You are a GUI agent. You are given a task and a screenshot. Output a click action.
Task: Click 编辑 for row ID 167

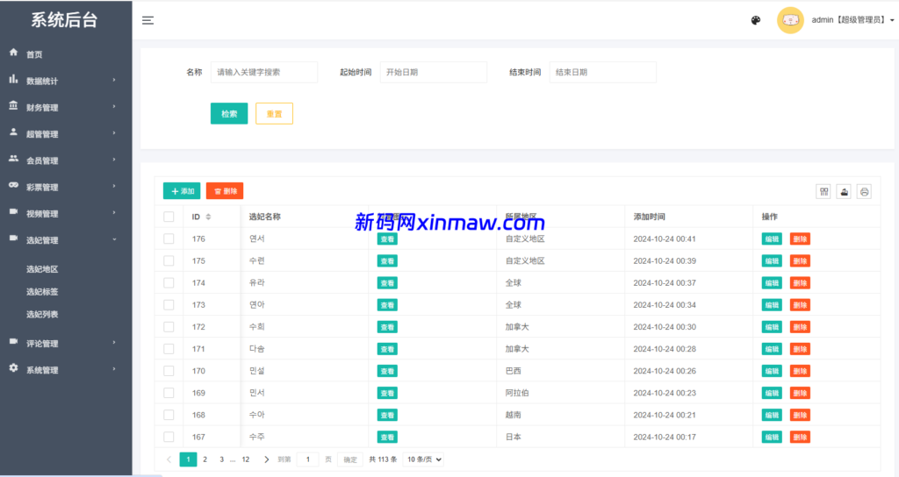click(772, 437)
